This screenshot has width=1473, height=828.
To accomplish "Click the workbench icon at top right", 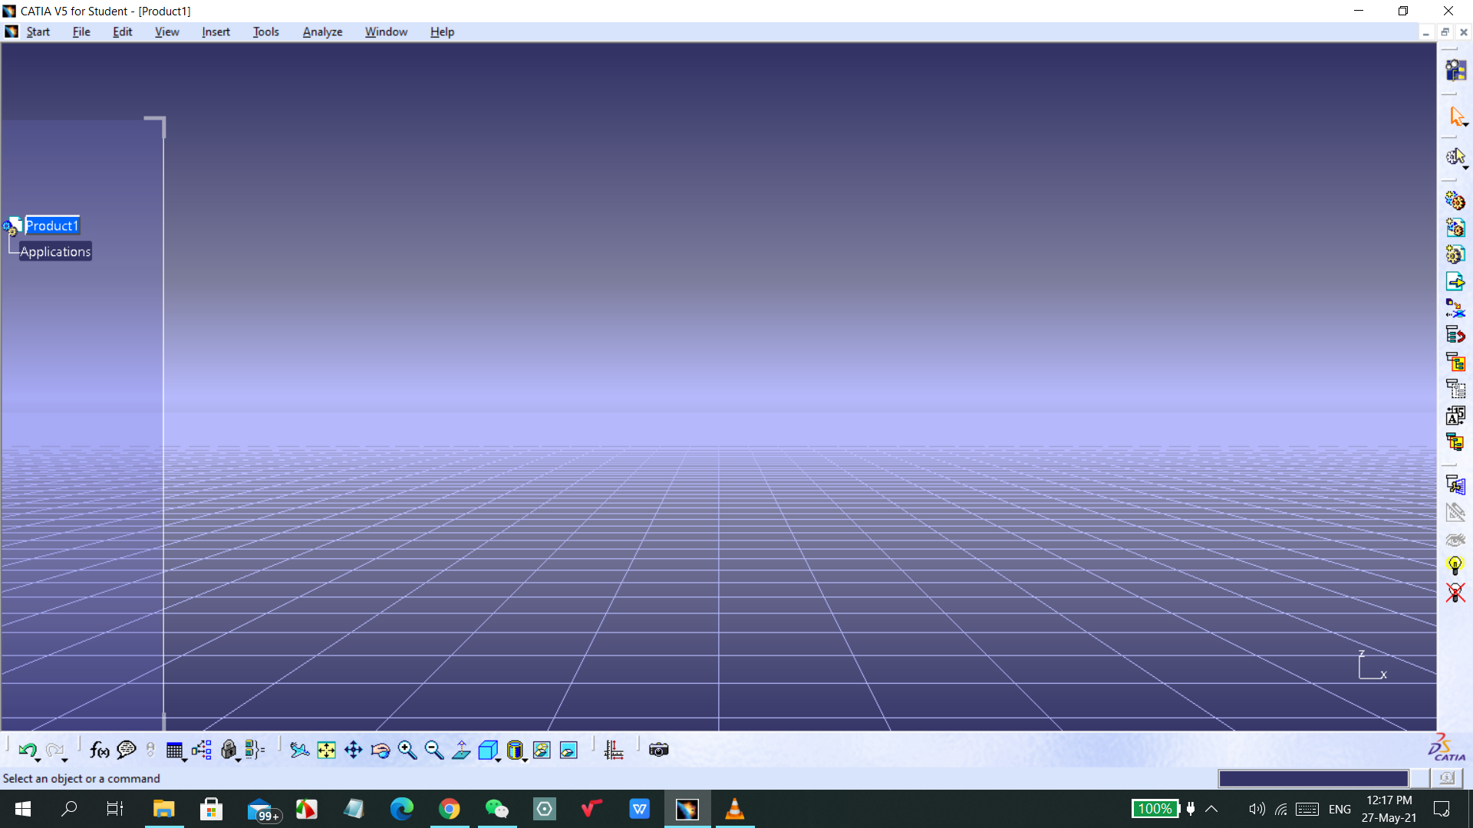I will [x=1455, y=71].
